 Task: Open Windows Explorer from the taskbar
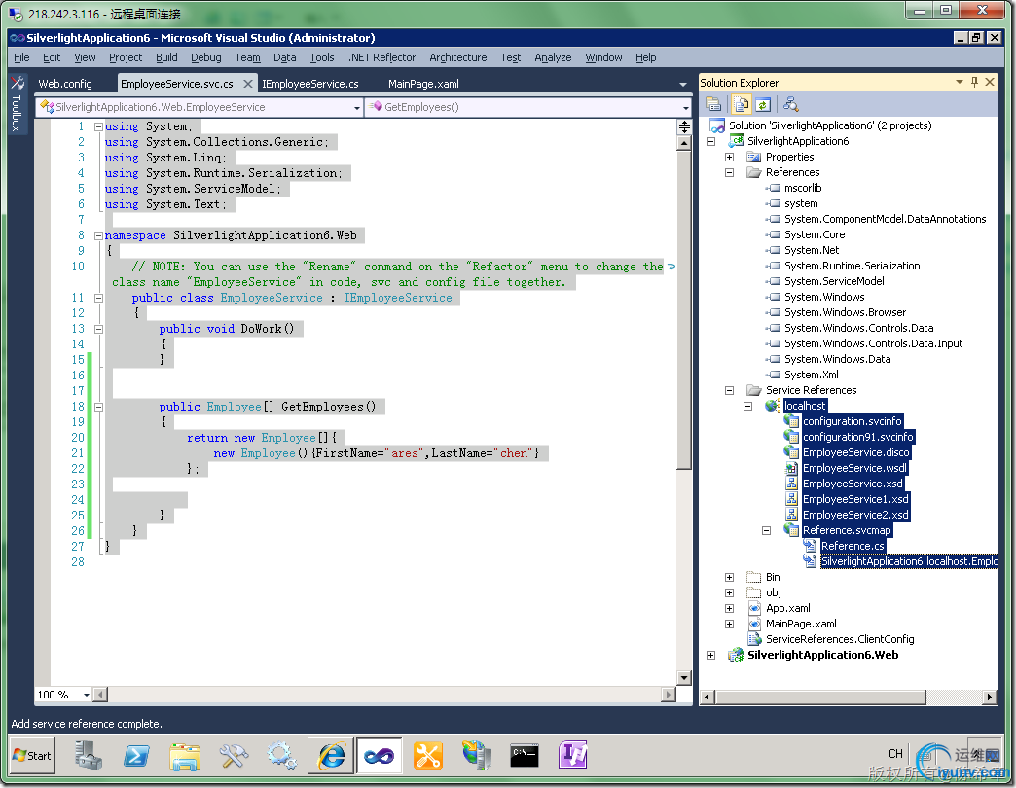tap(185, 756)
